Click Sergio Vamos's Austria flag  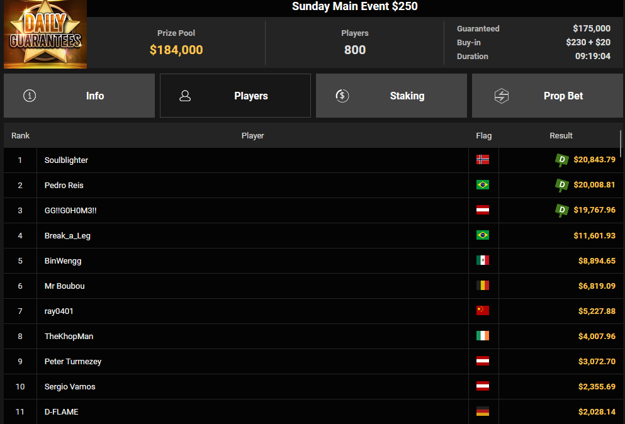[x=483, y=386]
